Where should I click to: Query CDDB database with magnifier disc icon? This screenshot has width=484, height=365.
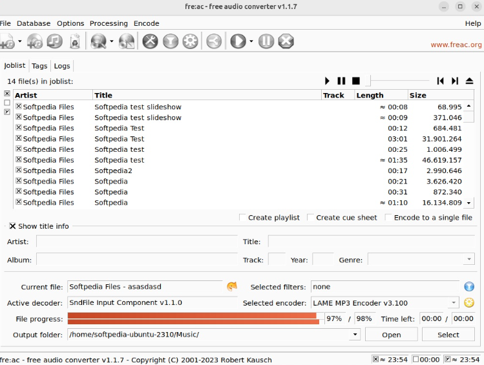point(98,41)
